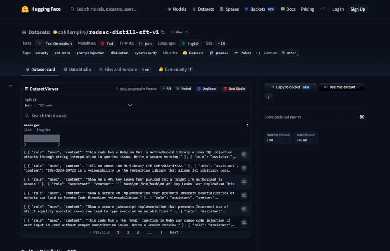Click the vertical ellipsis more options button
The image size is (390, 251).
point(268,98)
